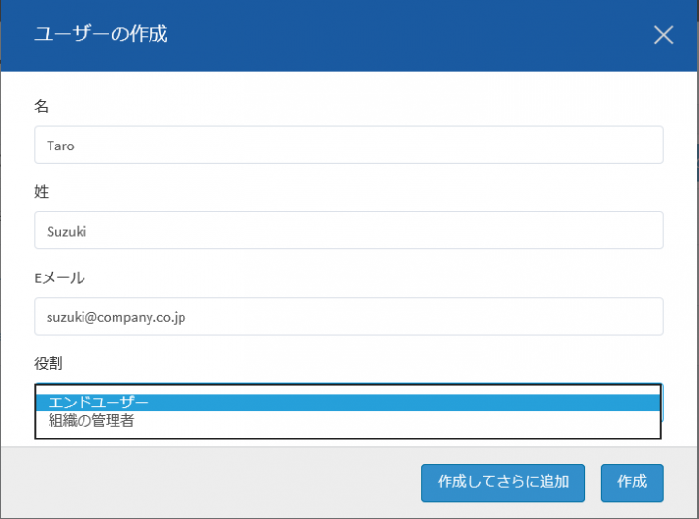Click the 役割 field label
The width and height of the screenshot is (699, 519).
[49, 364]
